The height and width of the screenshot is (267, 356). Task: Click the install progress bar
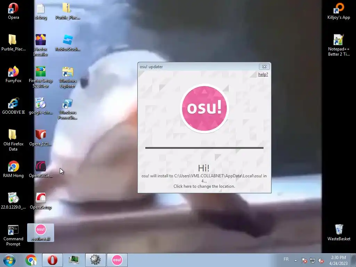coord(204,148)
